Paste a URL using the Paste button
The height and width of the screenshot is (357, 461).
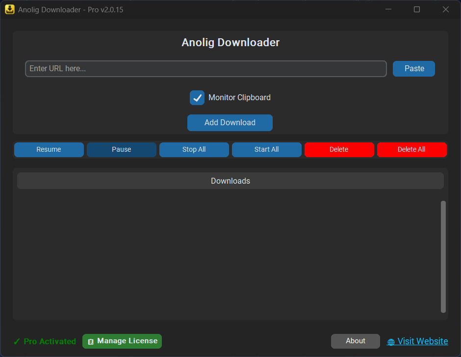coord(413,68)
